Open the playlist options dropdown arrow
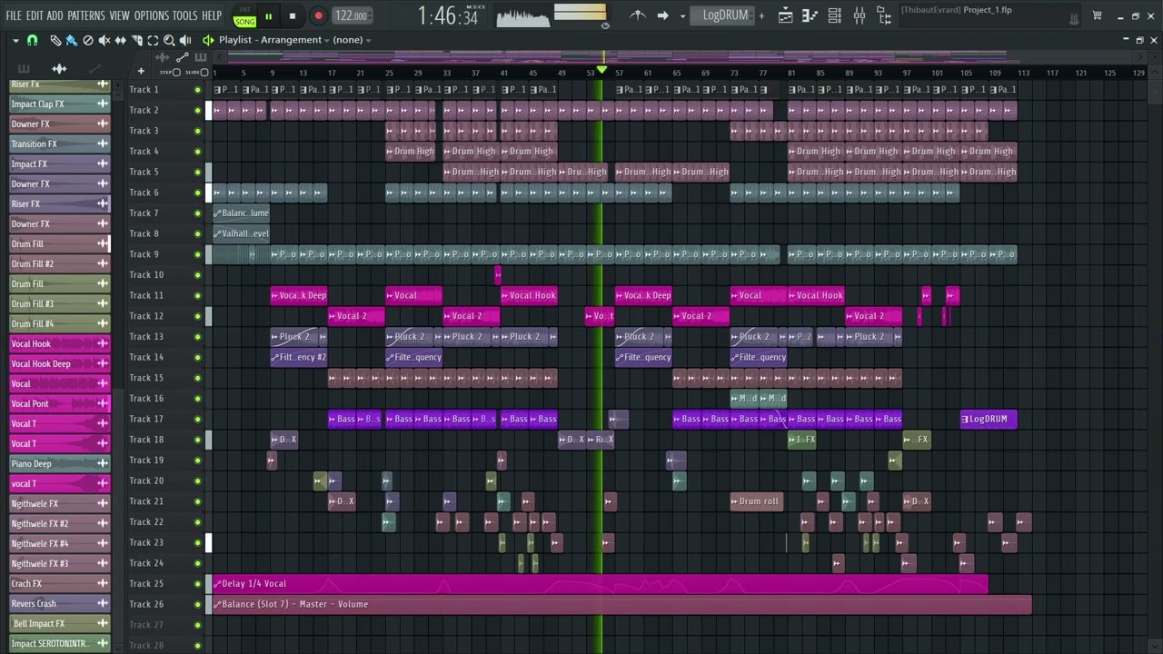Image resolution: width=1163 pixels, height=654 pixels. pyautogui.click(x=15, y=40)
